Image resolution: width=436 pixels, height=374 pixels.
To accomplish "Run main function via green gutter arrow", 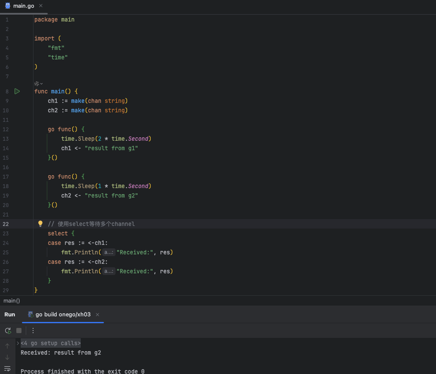I will tap(17, 91).
